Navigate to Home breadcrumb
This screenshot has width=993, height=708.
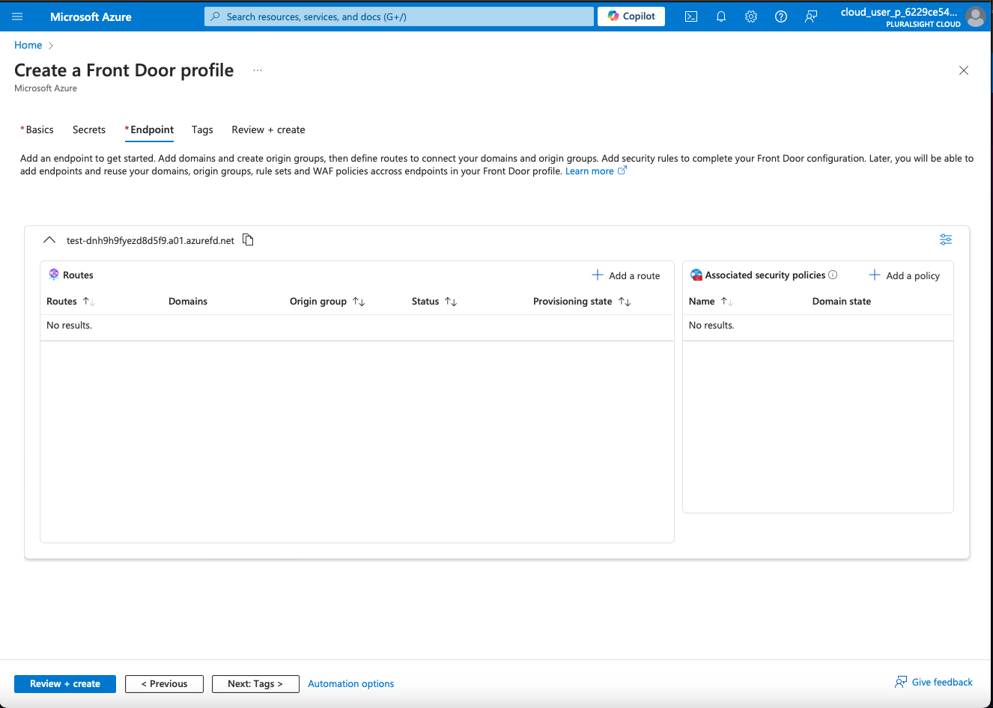[x=28, y=45]
